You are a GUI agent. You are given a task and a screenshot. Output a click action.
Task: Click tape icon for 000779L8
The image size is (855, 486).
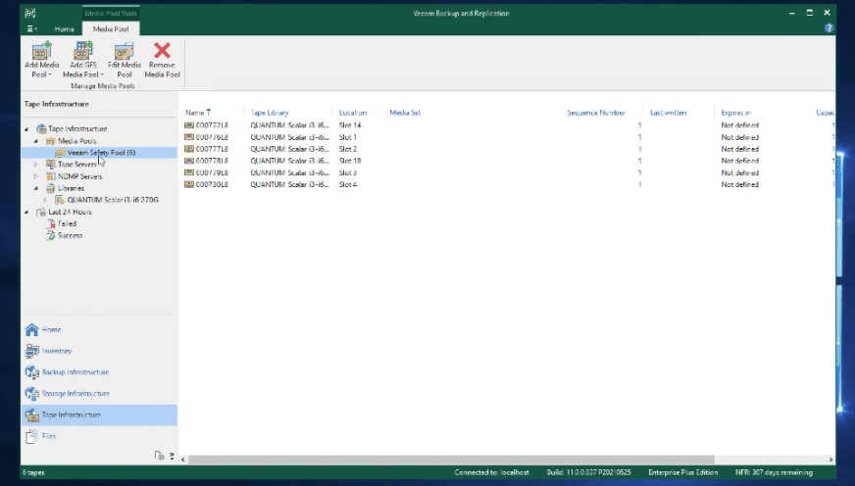tap(189, 172)
